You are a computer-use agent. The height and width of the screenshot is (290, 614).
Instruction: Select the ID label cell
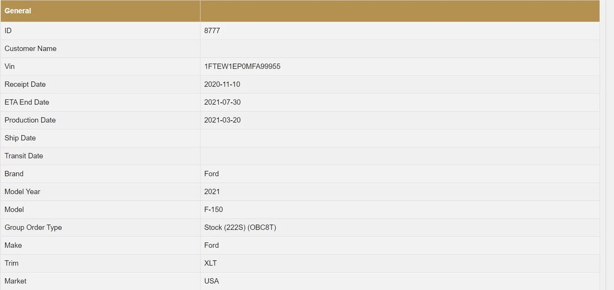pos(100,31)
